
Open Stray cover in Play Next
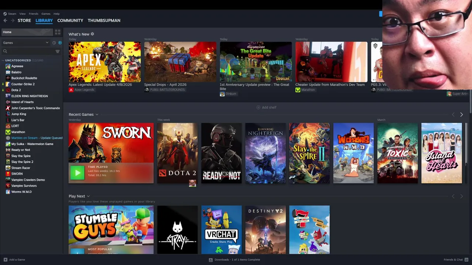[x=177, y=230]
